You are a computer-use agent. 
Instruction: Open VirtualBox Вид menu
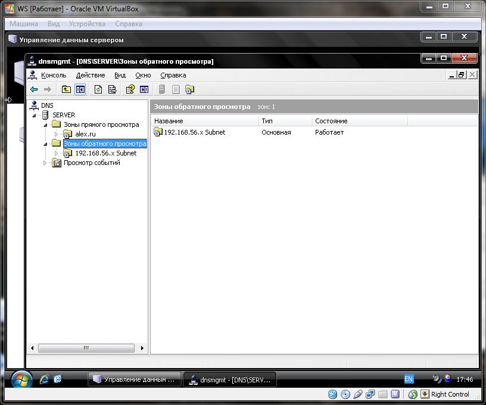(x=54, y=24)
